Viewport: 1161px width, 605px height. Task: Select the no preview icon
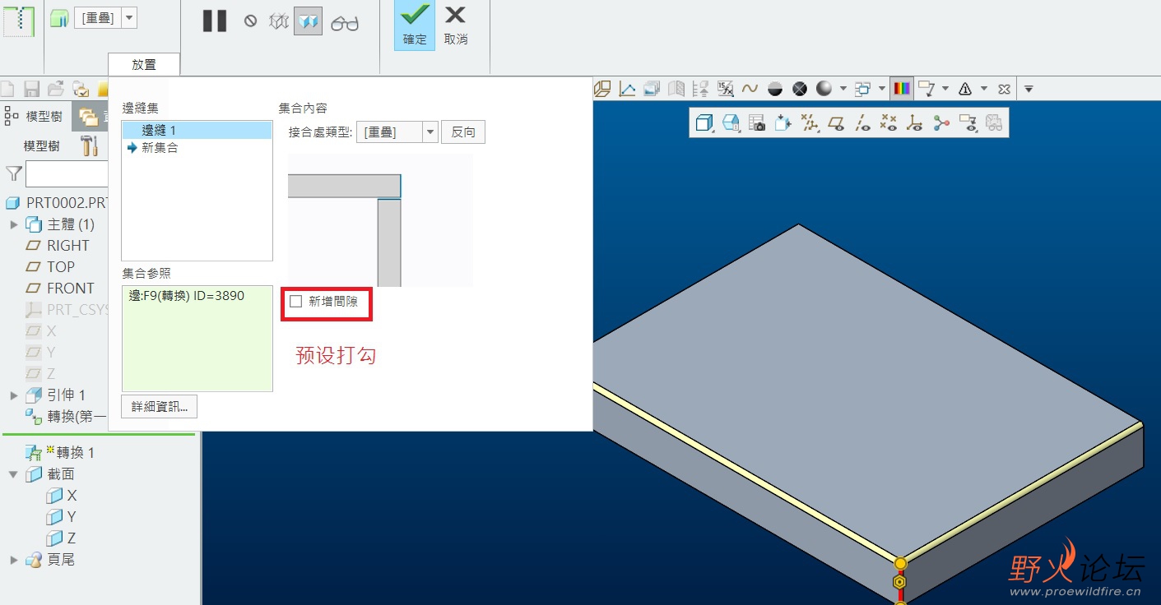pyautogui.click(x=251, y=22)
